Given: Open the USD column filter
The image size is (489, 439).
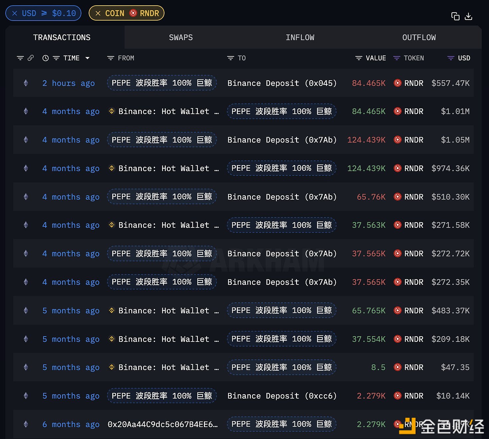Looking at the screenshot, I should click(451, 58).
